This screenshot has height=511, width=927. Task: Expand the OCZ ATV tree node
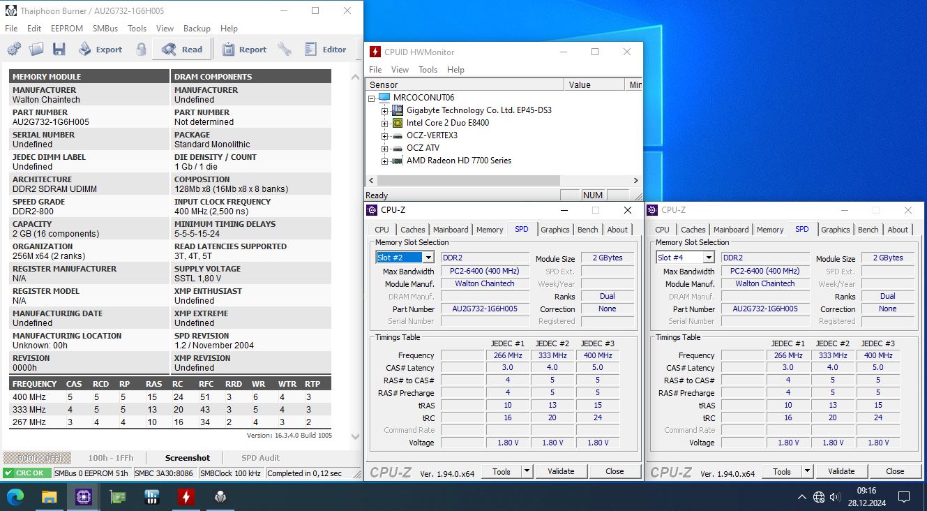coord(384,148)
